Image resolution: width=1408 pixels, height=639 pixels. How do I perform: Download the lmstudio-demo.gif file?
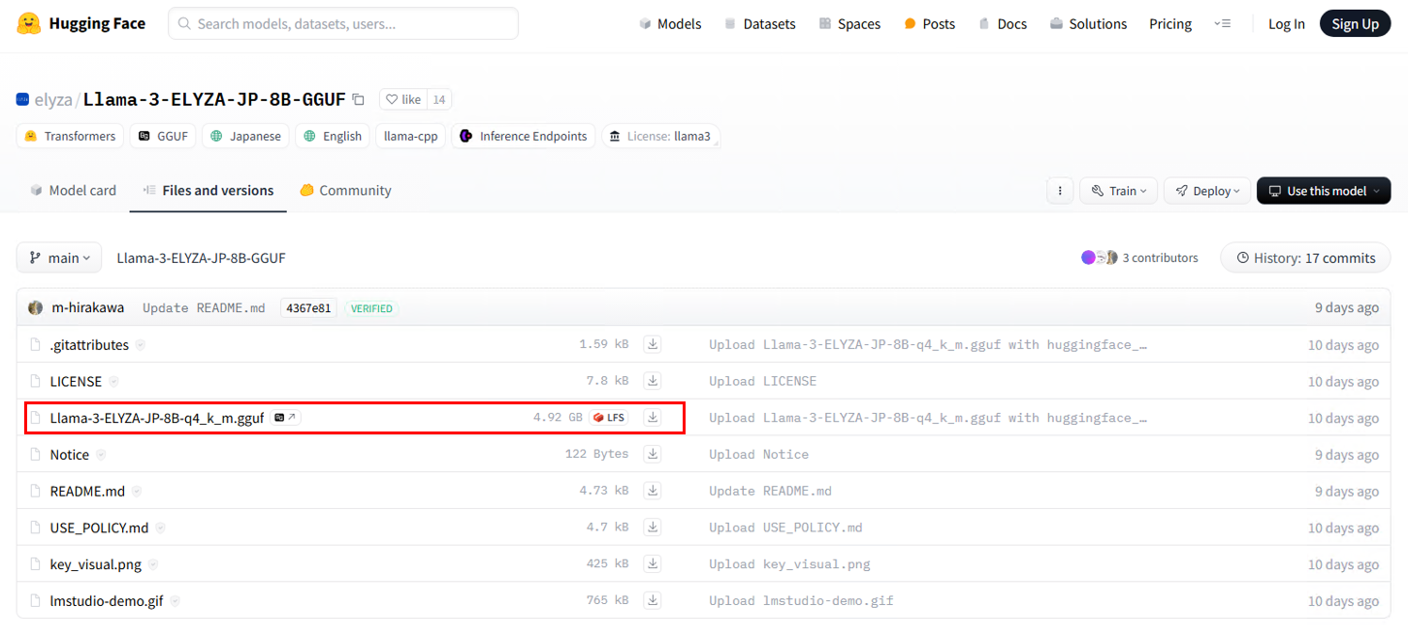[653, 600]
